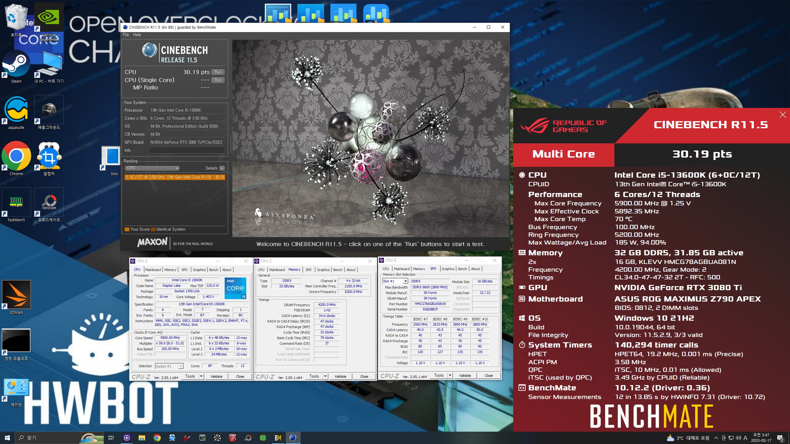This screenshot has width=790, height=444.
Task: Select the 3DMark desktop icon
Action: pos(16,298)
